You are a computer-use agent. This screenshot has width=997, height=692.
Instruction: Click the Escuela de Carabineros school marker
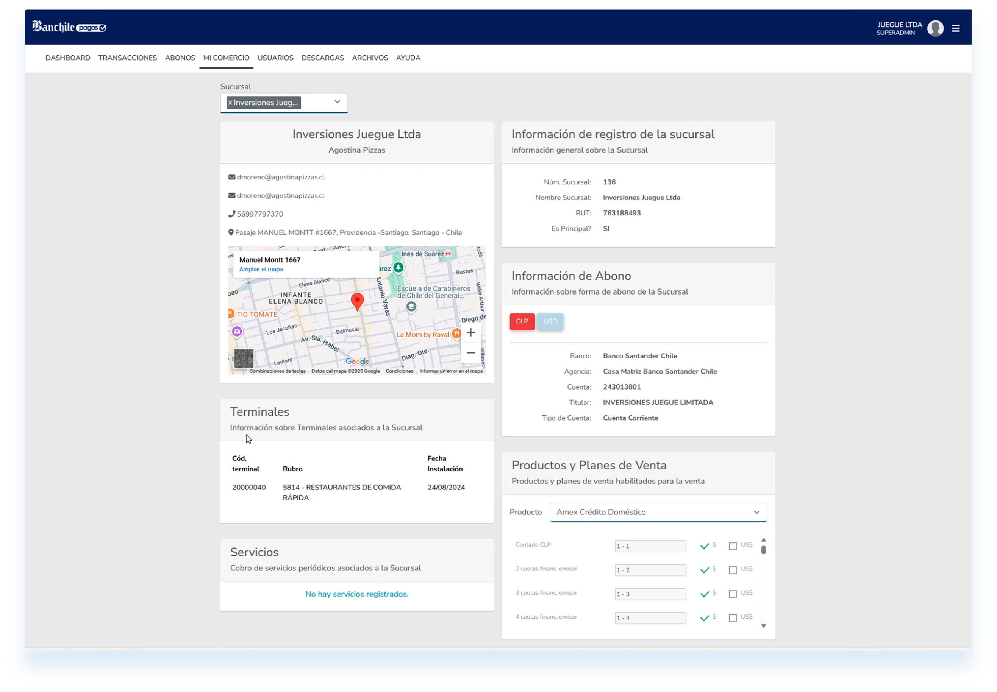[x=411, y=307]
